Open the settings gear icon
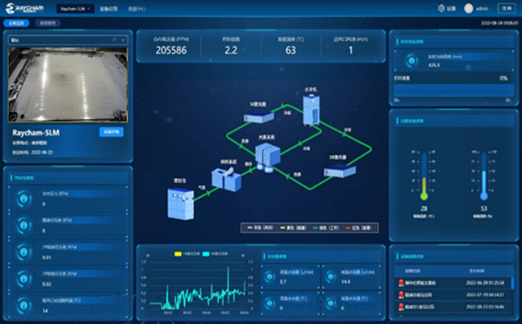This screenshot has height=324, width=522. (441, 8)
